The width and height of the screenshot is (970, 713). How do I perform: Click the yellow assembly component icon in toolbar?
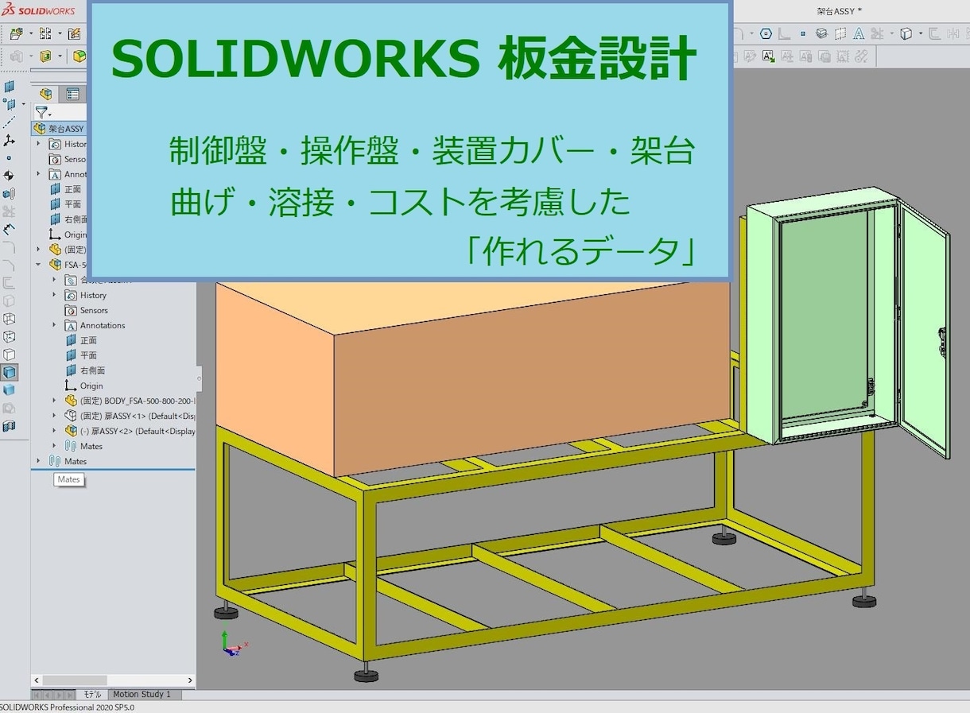point(80,56)
